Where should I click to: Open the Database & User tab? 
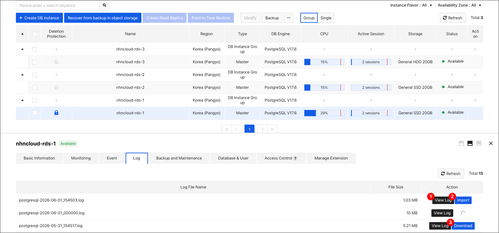(x=233, y=158)
